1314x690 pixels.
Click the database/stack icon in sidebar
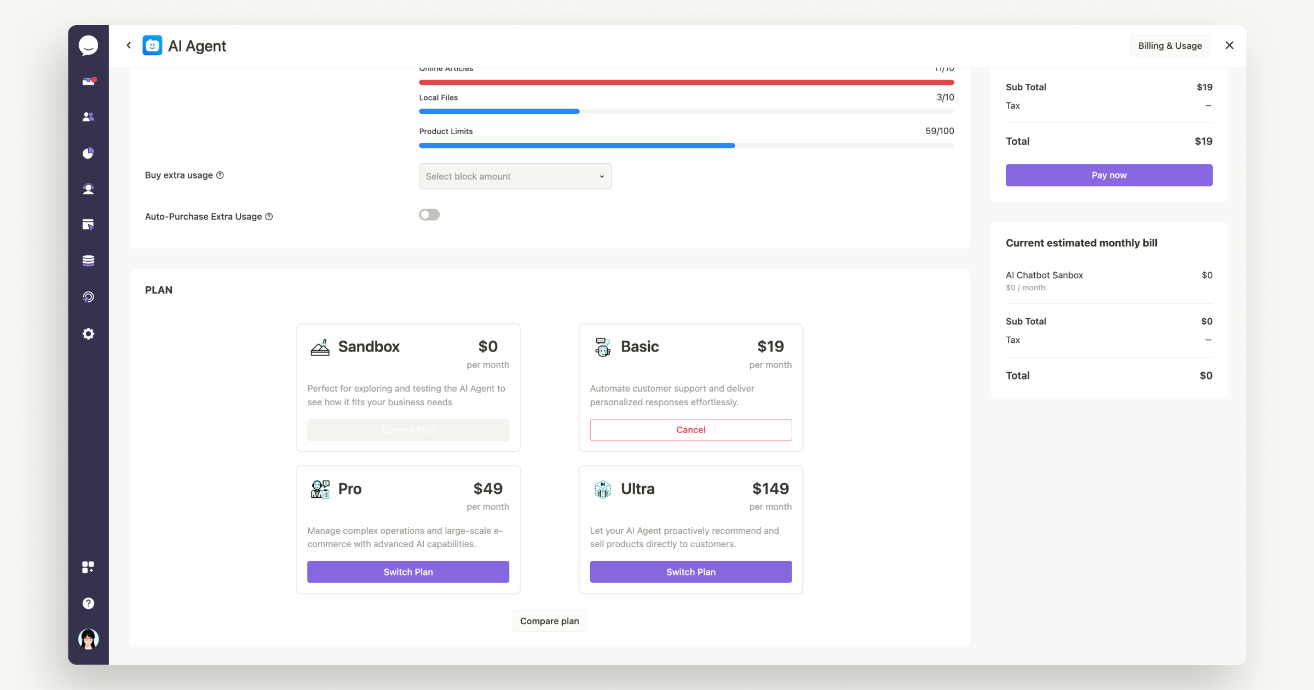coord(87,261)
